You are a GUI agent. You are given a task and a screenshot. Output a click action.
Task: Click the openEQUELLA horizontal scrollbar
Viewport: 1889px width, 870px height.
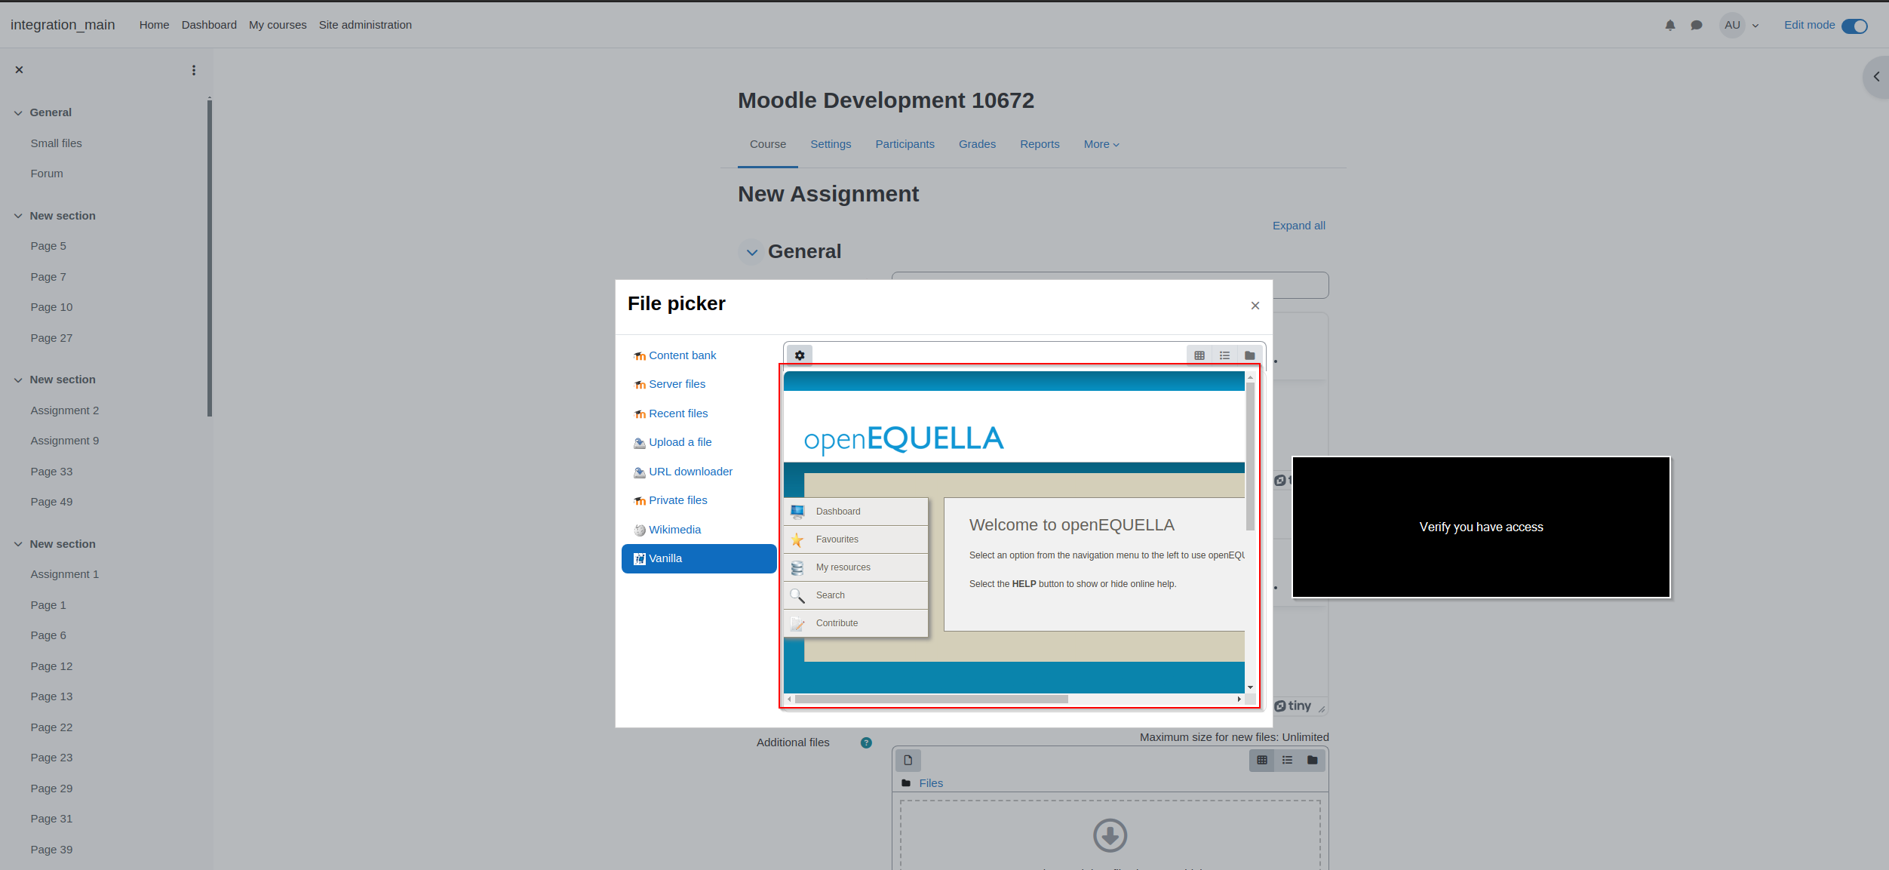click(931, 699)
